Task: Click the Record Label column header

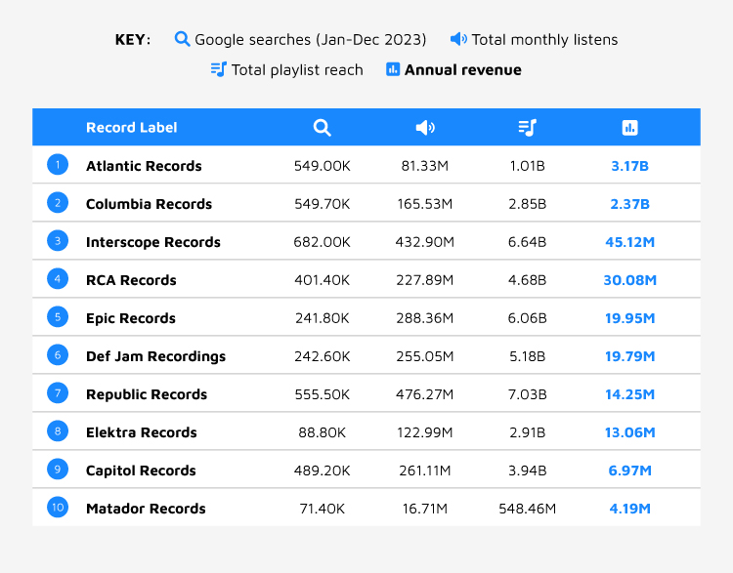Action: tap(131, 128)
